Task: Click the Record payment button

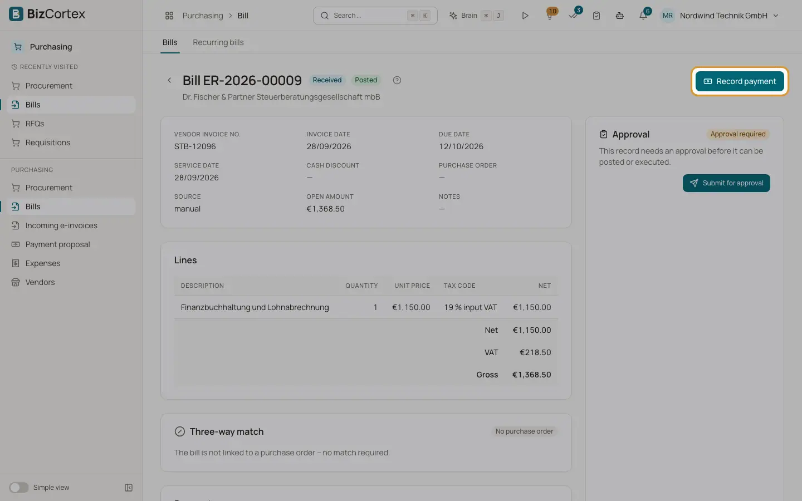Action: (x=740, y=81)
